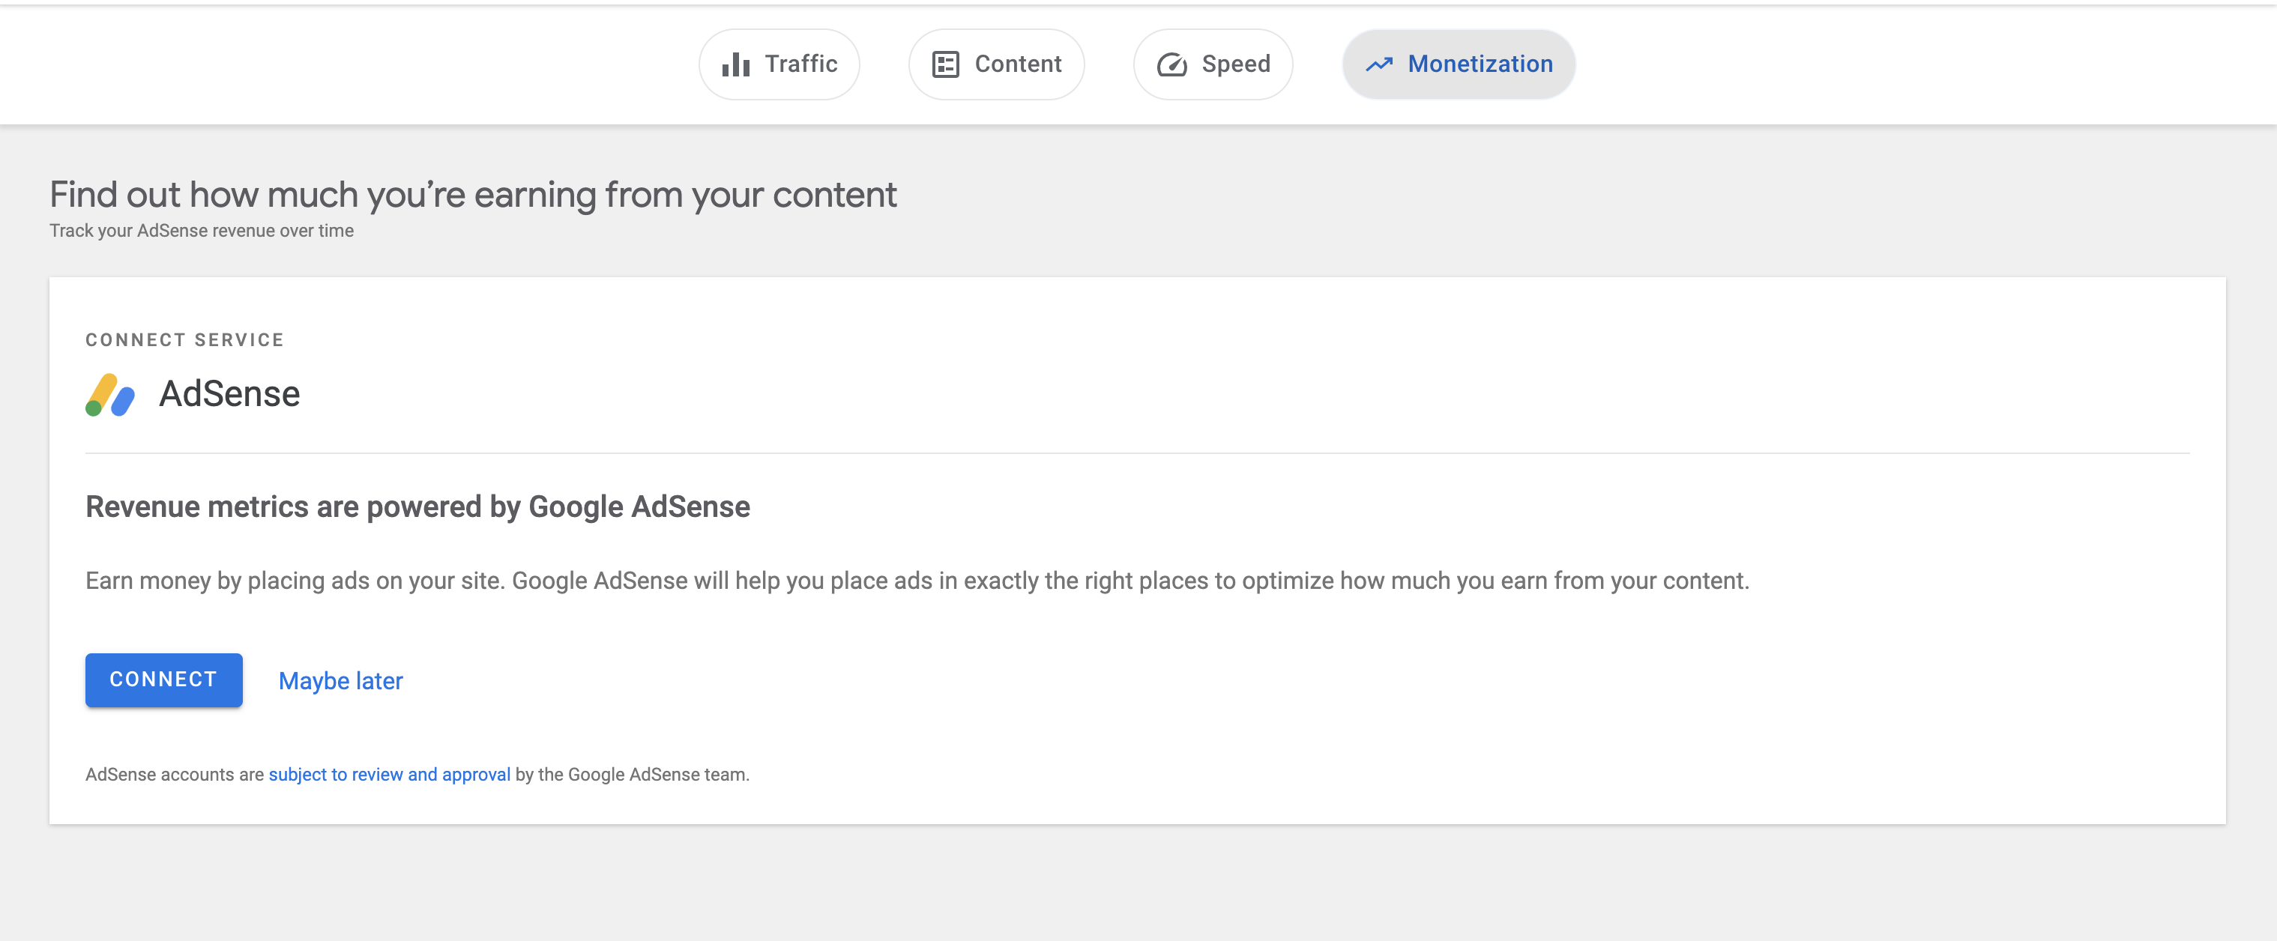The height and width of the screenshot is (941, 2277).
Task: Choose the Maybe later link
Action: (340, 680)
